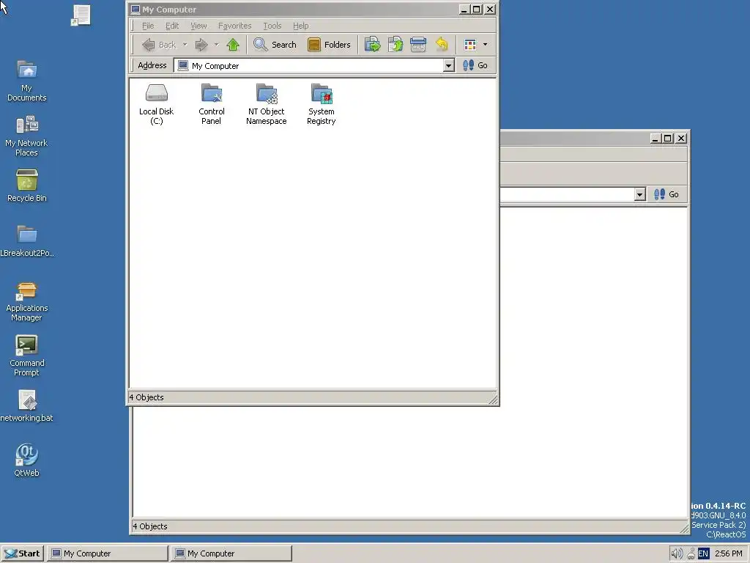Switch to first My Computer taskbar button

point(108,553)
